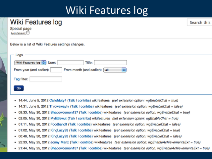This screenshot has height=159, width=212.
Task: Click the From year input field
Action: 56,70
